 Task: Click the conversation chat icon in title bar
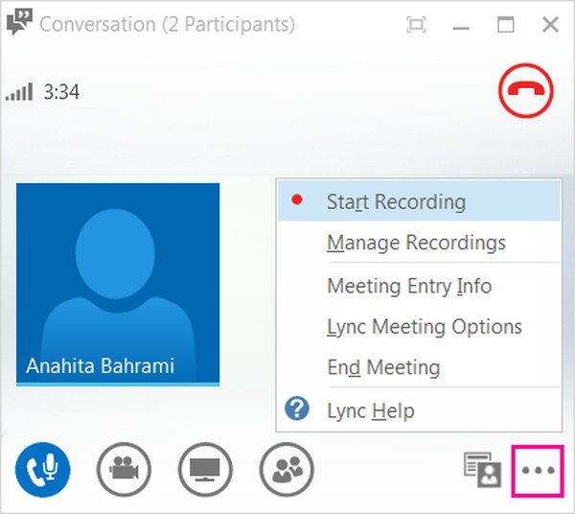(x=18, y=24)
